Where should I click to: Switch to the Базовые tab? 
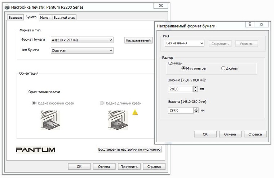click(15, 17)
